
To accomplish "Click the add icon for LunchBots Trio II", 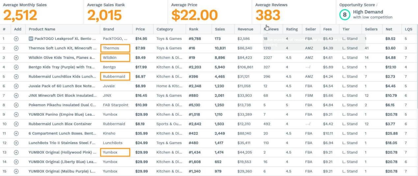I will click(x=16, y=143).
